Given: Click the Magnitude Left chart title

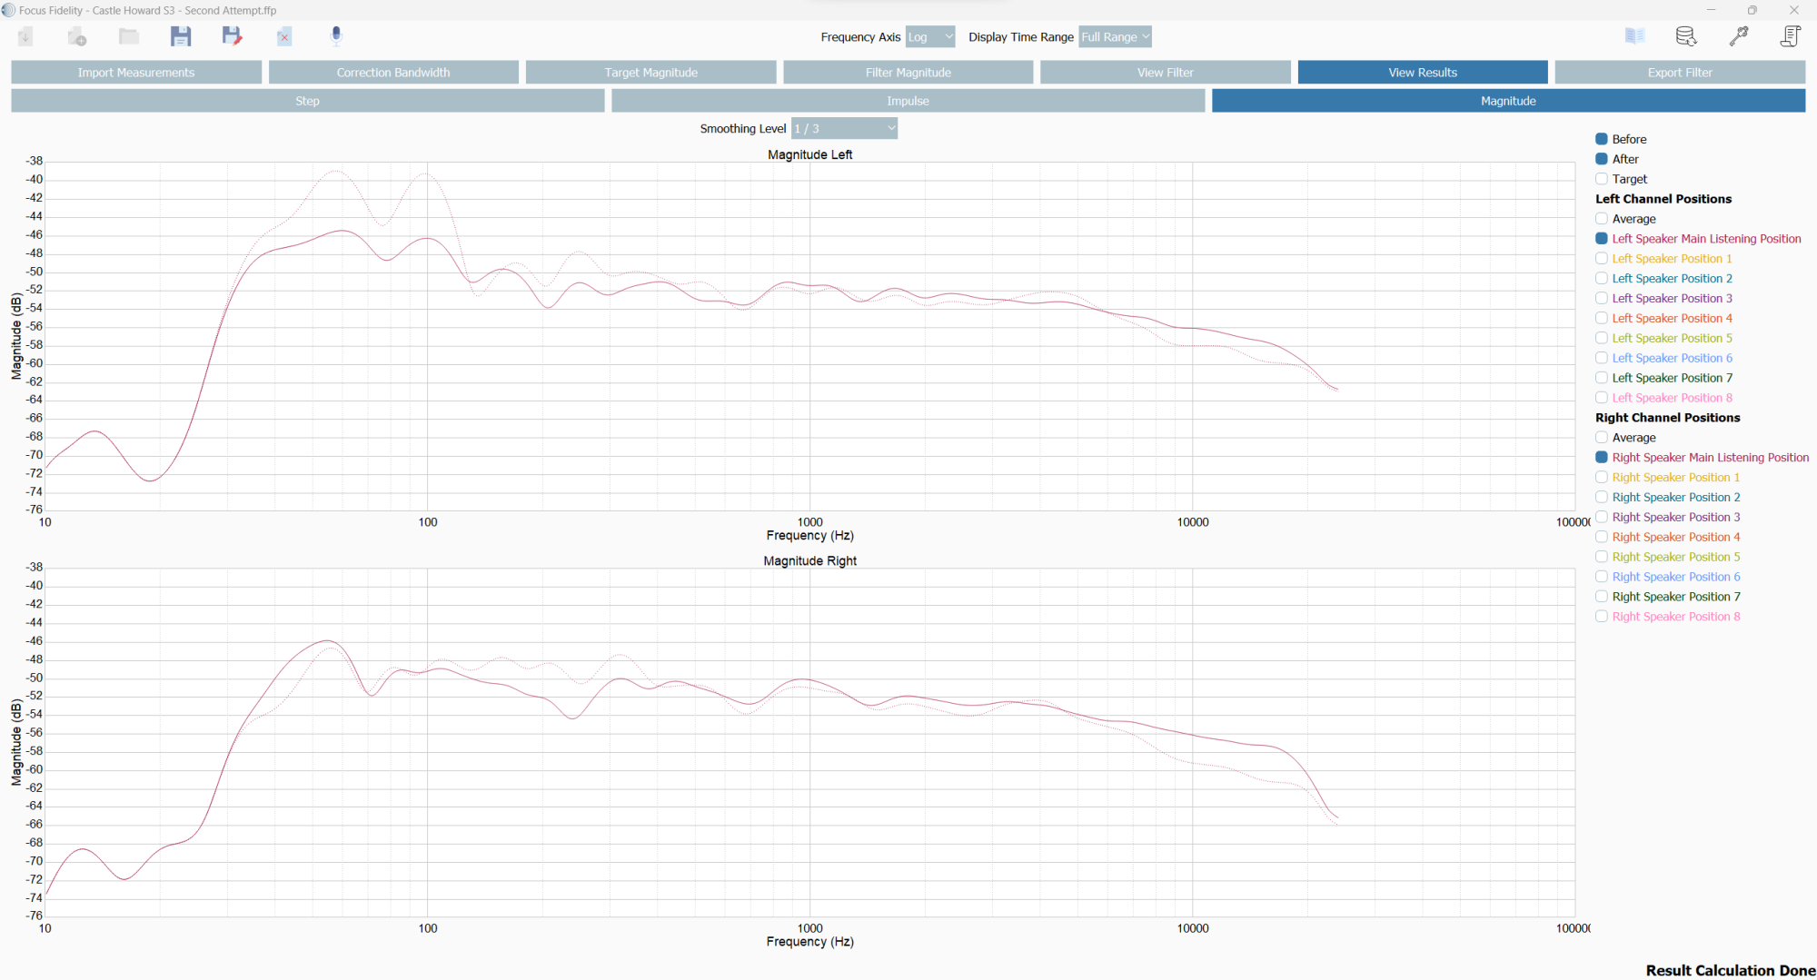Looking at the screenshot, I should click(x=810, y=155).
